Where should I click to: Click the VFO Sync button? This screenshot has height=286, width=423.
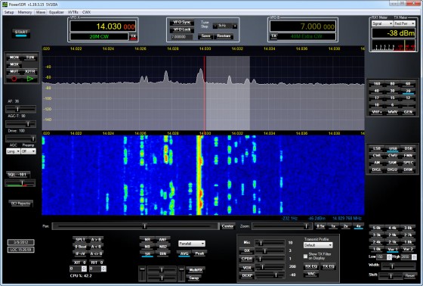pos(182,22)
